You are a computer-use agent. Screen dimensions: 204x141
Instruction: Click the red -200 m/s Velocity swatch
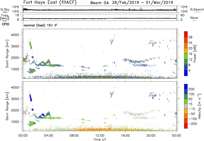[x=186, y=126]
